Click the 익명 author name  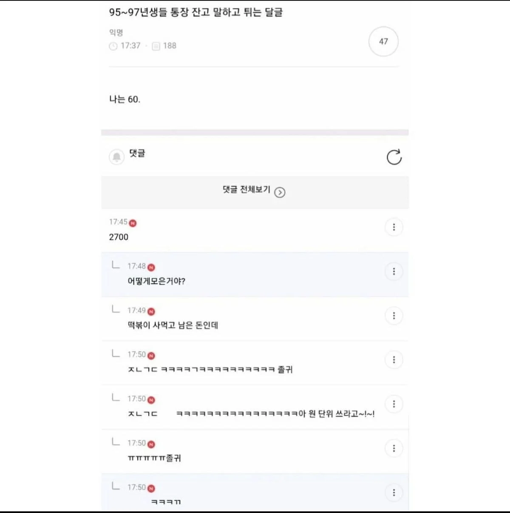click(x=116, y=33)
